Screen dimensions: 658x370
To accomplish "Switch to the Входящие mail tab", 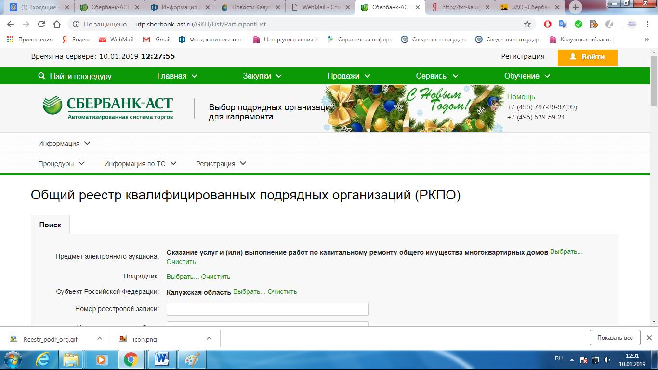I will click(39, 7).
